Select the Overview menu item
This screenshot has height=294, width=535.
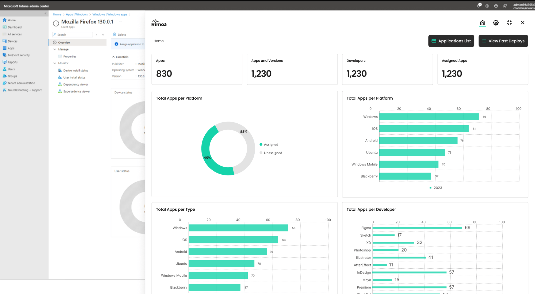tap(78, 42)
